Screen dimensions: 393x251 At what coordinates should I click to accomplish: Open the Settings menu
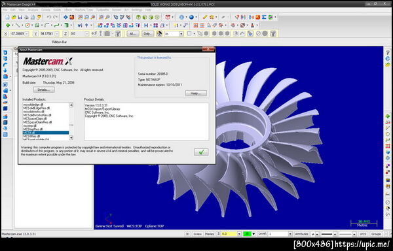(137, 10)
